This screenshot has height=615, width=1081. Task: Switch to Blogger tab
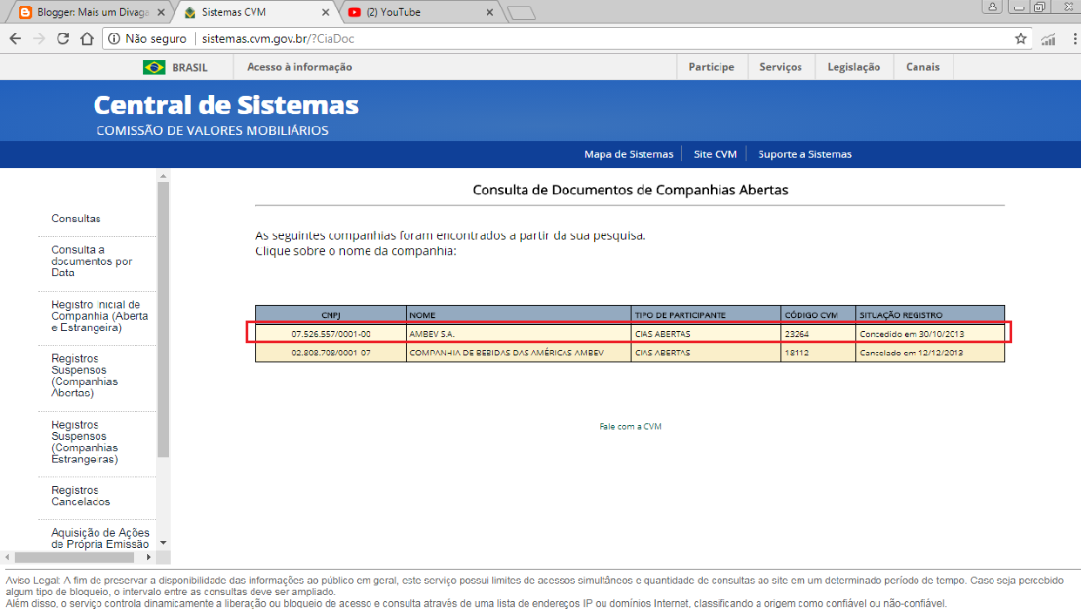pyautogui.click(x=91, y=12)
